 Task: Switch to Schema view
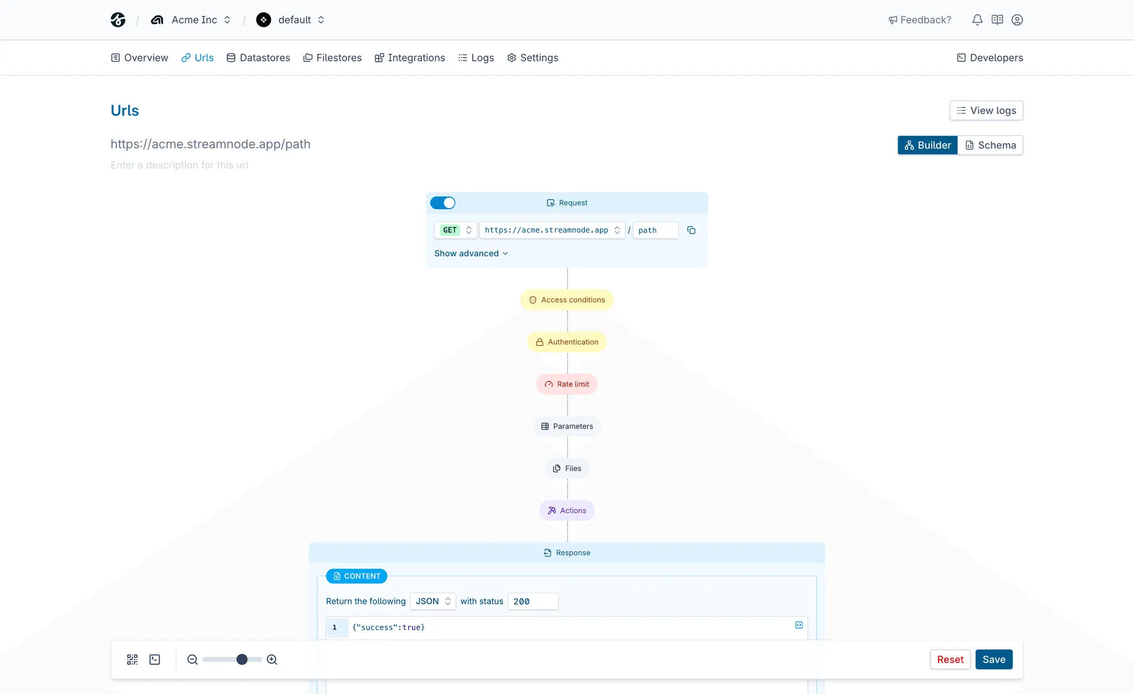991,145
